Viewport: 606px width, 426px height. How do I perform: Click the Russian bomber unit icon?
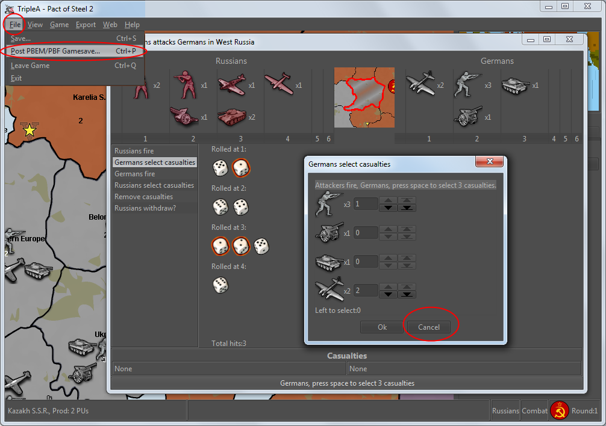point(278,84)
